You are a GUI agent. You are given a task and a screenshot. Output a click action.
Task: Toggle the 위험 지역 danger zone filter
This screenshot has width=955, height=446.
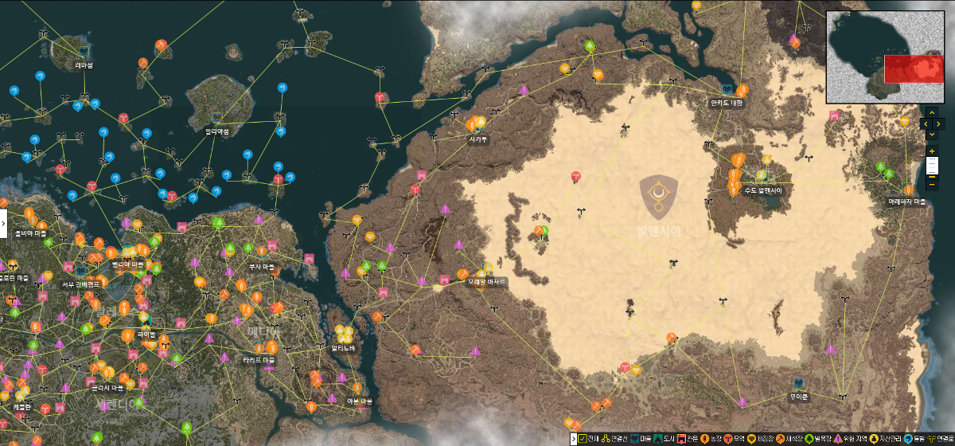tap(837, 439)
